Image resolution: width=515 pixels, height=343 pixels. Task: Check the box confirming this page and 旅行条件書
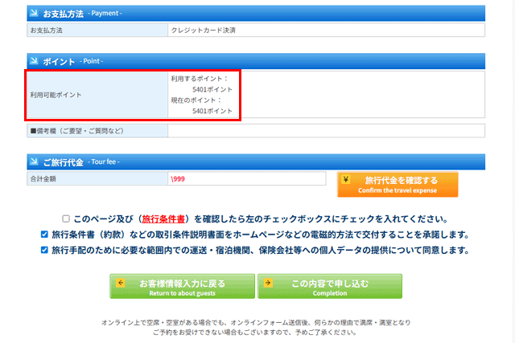66,218
